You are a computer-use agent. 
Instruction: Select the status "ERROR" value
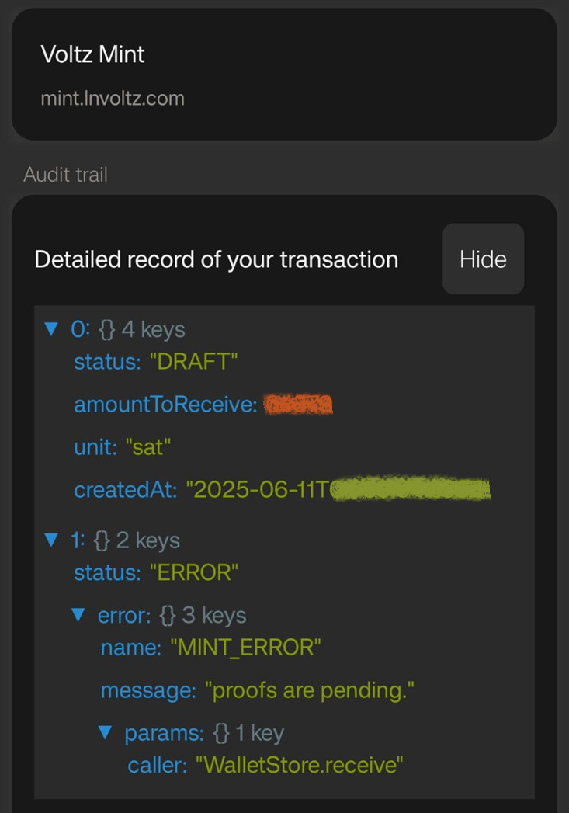tap(194, 572)
